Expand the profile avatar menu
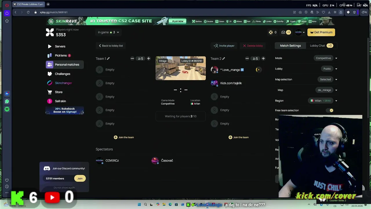Image resolution: width=371 pixels, height=209 pixels. pyautogui.click(x=300, y=32)
